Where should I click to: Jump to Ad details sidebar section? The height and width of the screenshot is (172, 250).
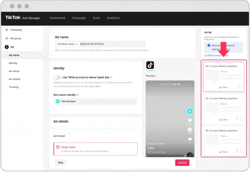click(x=15, y=79)
